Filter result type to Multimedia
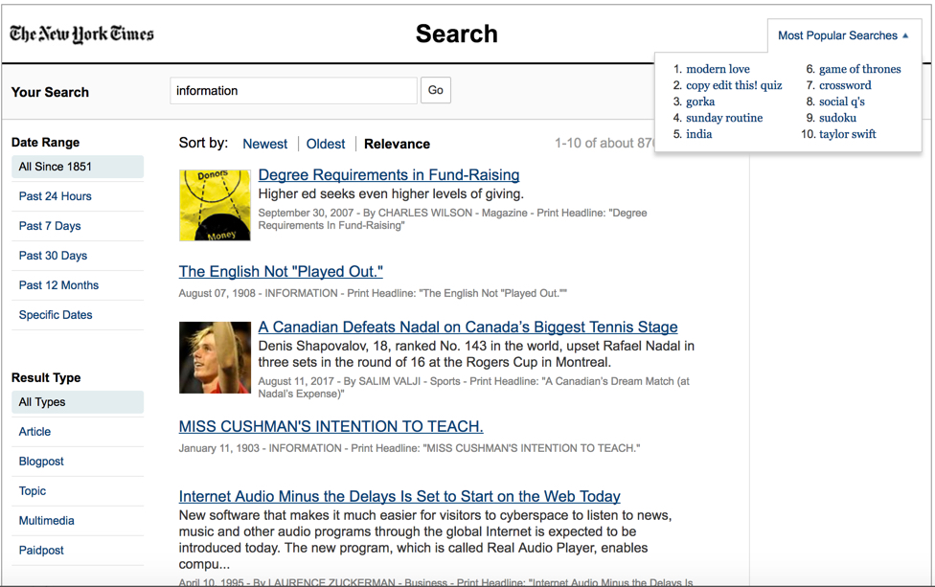The width and height of the screenshot is (935, 587). 46,521
